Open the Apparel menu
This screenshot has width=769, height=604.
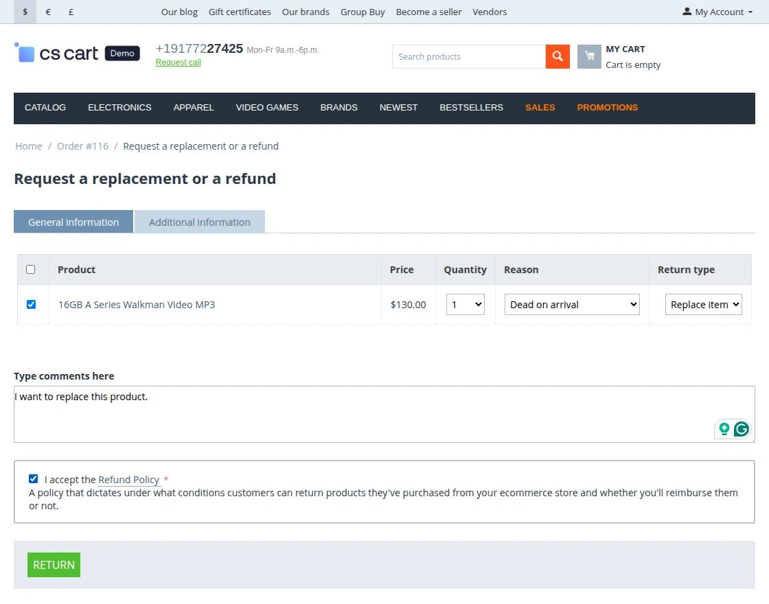pos(194,107)
